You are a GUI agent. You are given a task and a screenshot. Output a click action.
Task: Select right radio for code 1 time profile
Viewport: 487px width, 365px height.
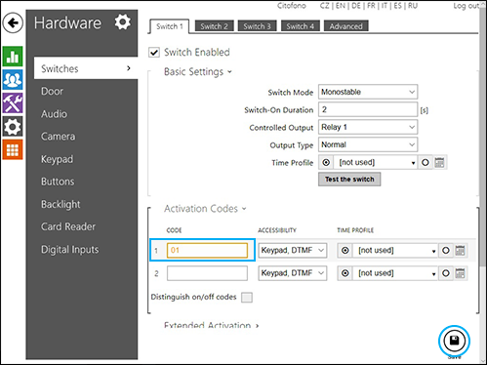(446, 251)
